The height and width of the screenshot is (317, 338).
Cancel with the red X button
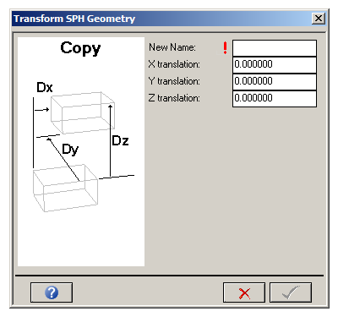pos(244,292)
